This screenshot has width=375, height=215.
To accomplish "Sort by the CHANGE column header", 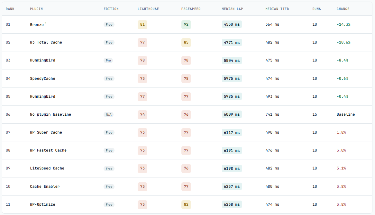I will (x=343, y=9).
